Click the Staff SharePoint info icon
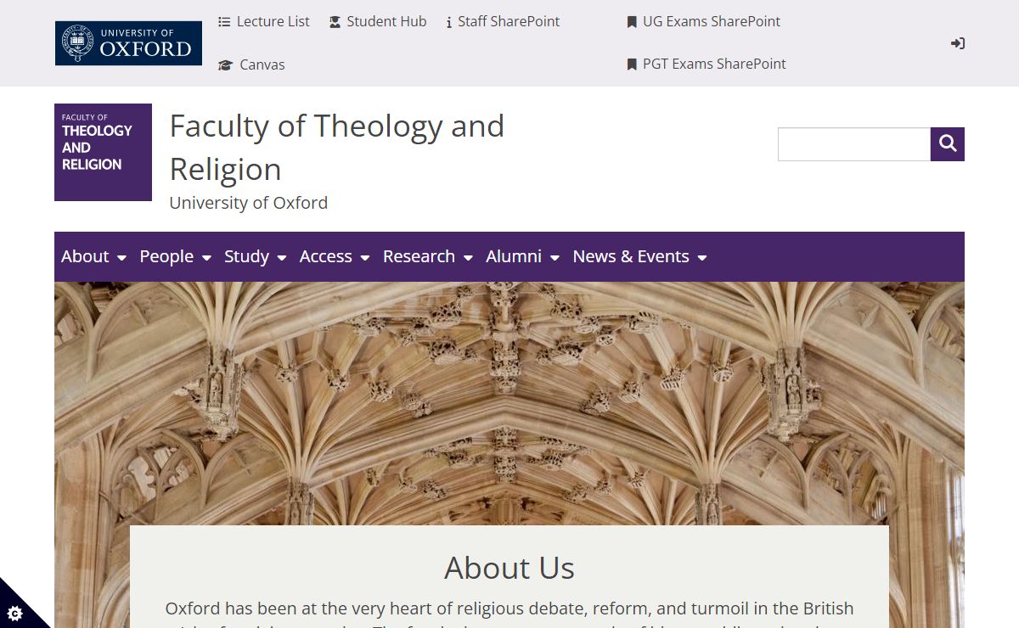The width and height of the screenshot is (1019, 628). coord(449,23)
